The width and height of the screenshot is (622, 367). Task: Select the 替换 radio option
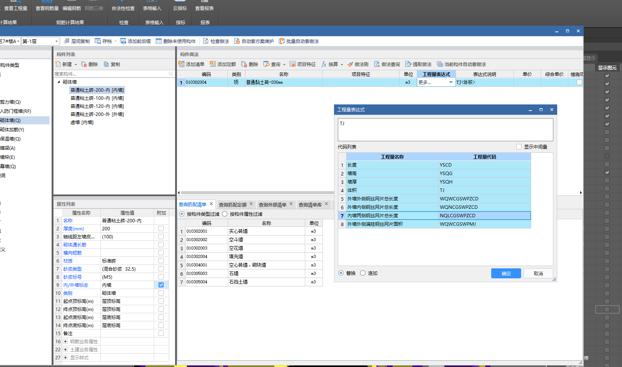point(341,273)
